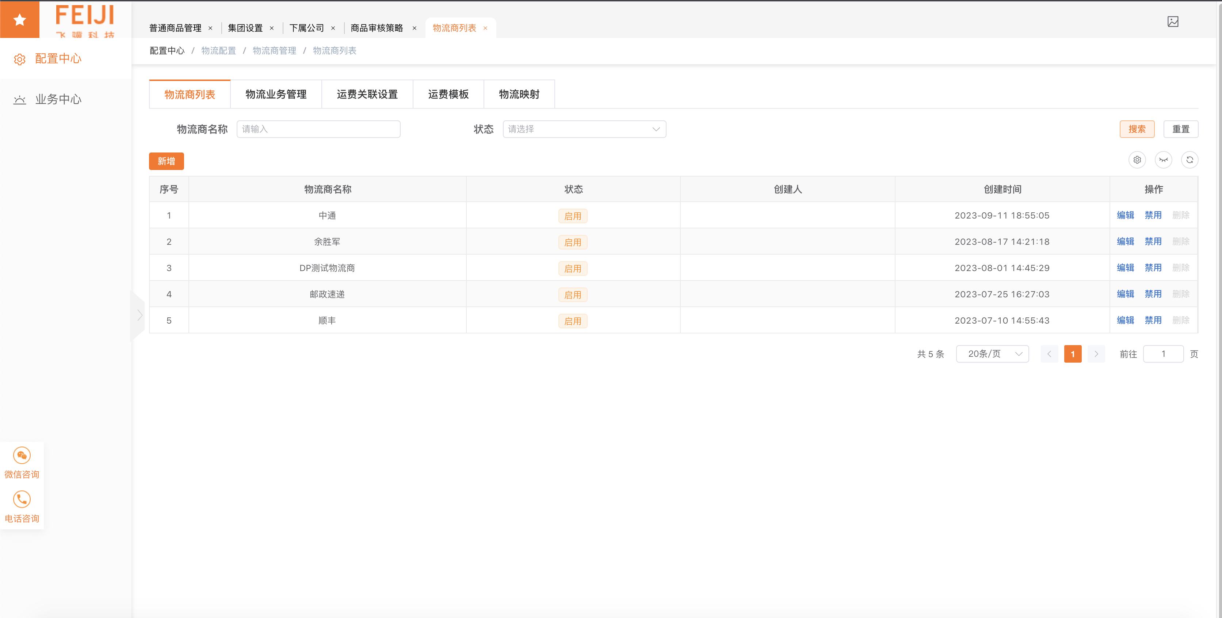Expand sidebar with collapse handle arrow
1222x618 pixels.
pyautogui.click(x=138, y=315)
